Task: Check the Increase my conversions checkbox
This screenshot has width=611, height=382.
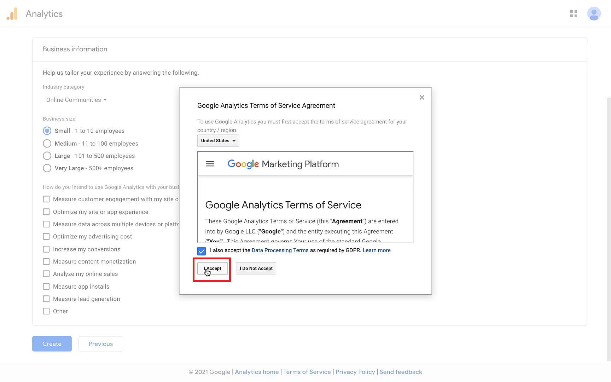Action: 46,249
